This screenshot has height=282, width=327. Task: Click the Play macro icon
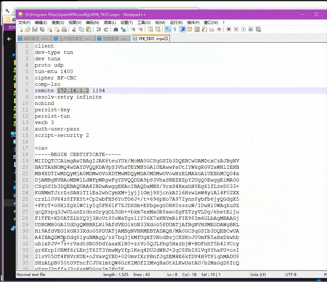[x=243, y=29]
